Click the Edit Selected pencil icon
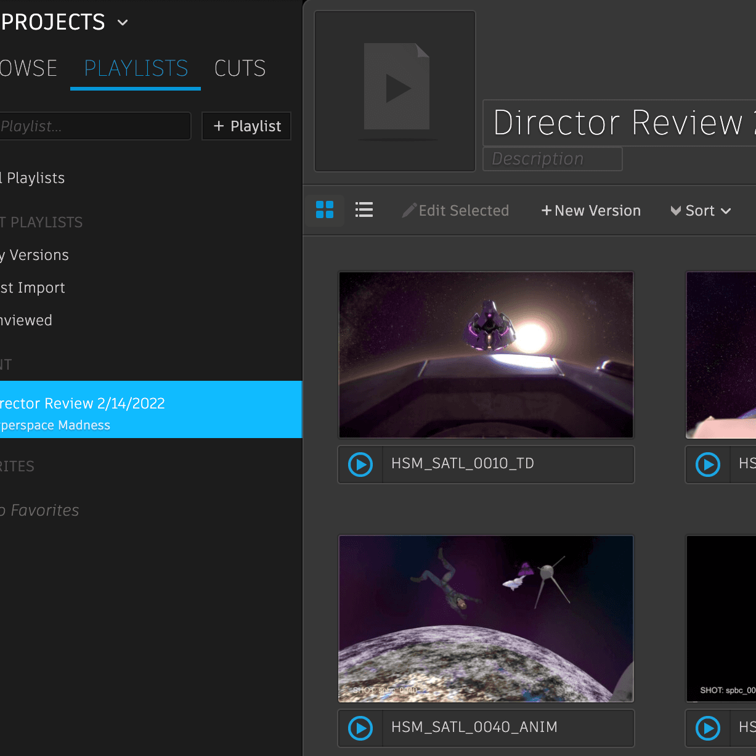The image size is (756, 756). (x=408, y=211)
